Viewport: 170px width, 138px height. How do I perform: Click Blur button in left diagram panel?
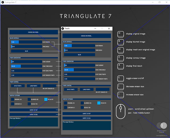click(27, 51)
